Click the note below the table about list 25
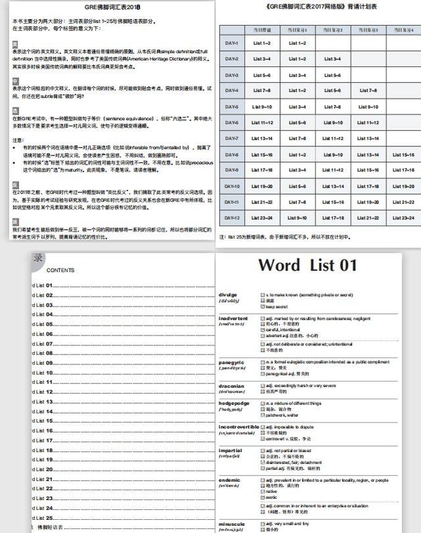421x533 pixels. [x=285, y=238]
